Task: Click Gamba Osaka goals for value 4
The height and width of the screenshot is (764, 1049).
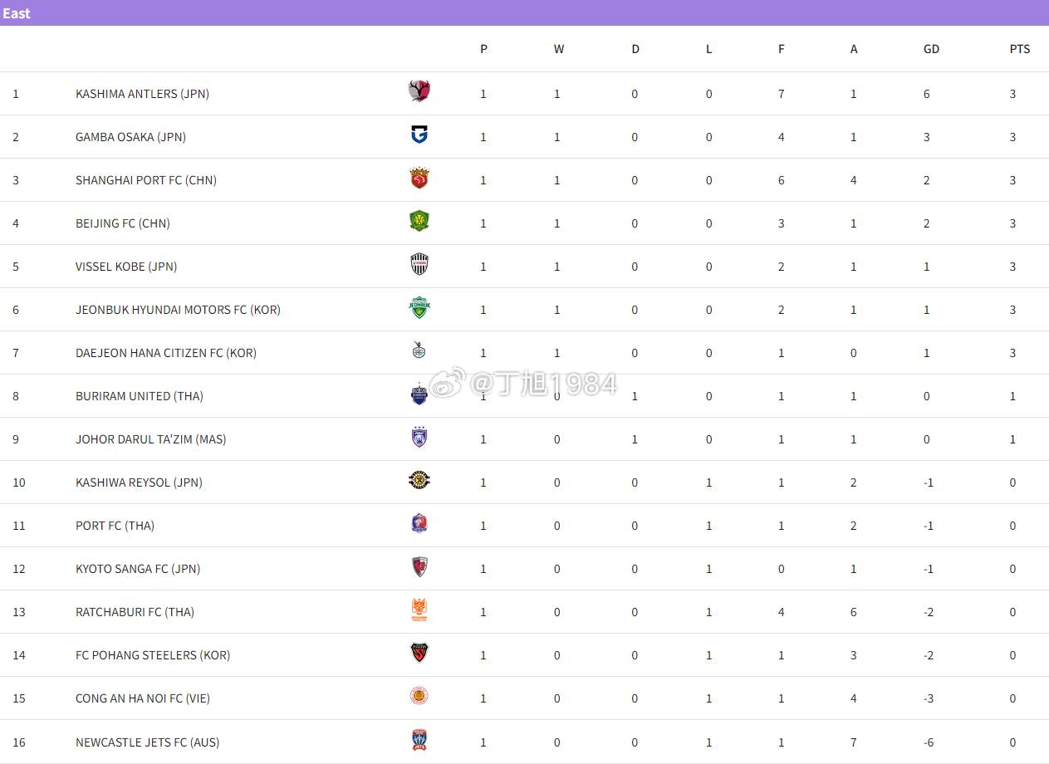Action: (x=781, y=137)
